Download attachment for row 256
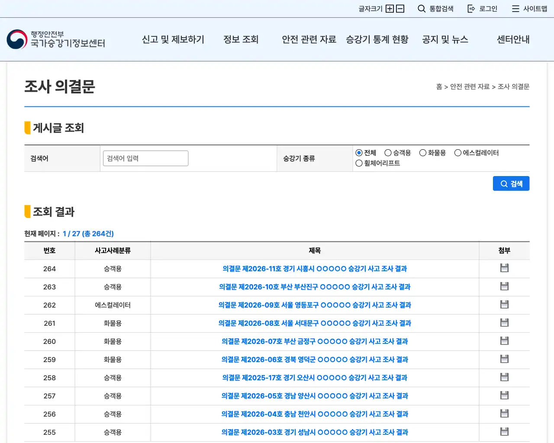This screenshot has height=443, width=554. [x=504, y=414]
